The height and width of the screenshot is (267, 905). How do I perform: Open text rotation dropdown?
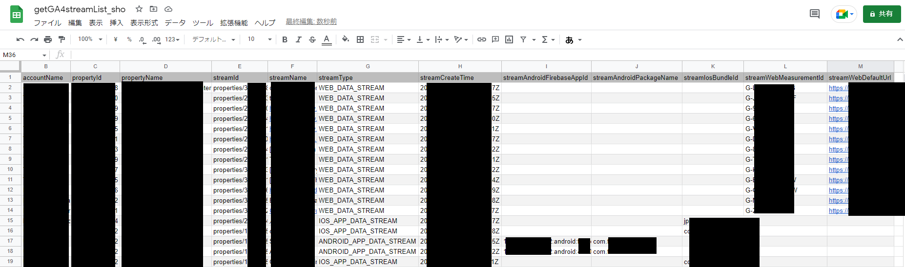461,39
